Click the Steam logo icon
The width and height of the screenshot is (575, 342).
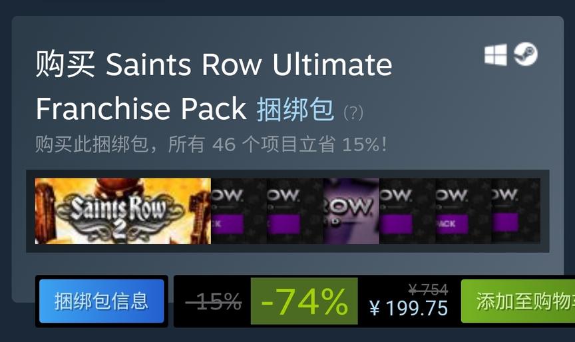526,55
